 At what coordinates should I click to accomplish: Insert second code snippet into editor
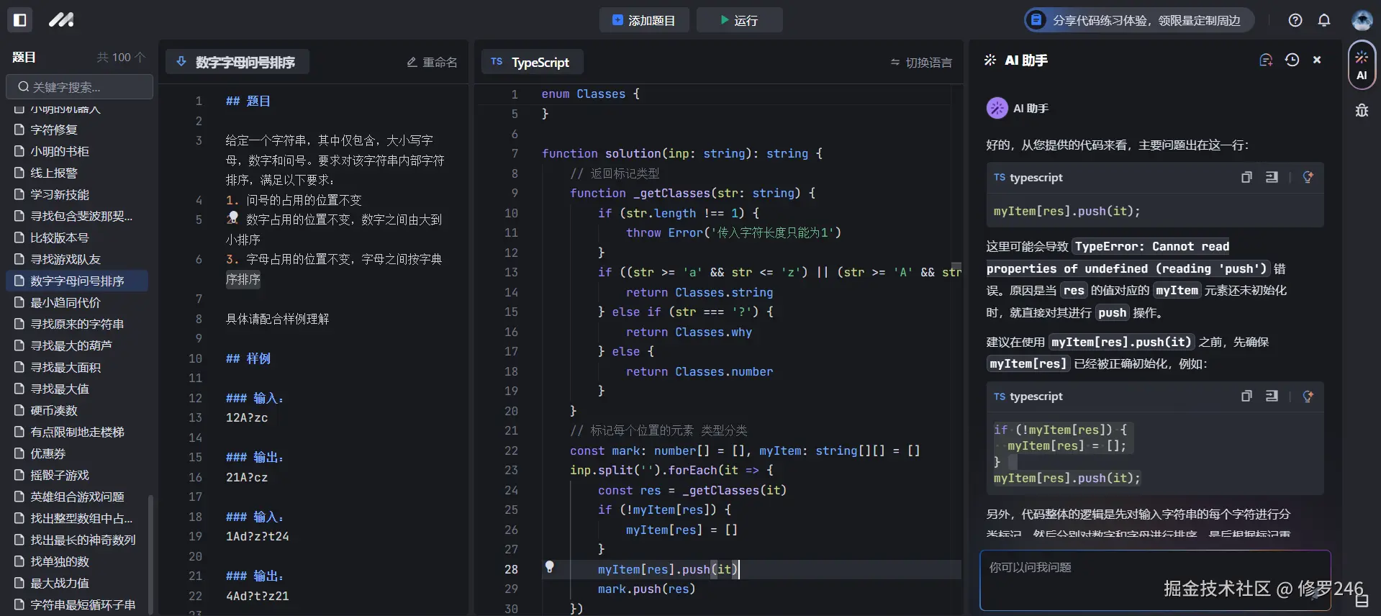click(1272, 396)
